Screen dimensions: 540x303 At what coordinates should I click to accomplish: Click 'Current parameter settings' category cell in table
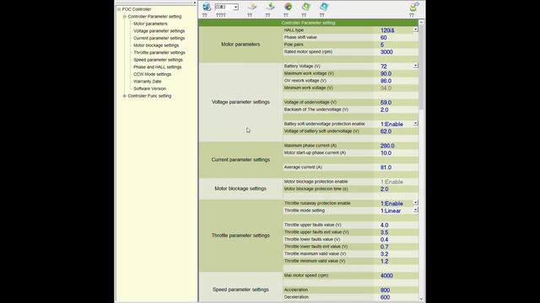coord(240,160)
